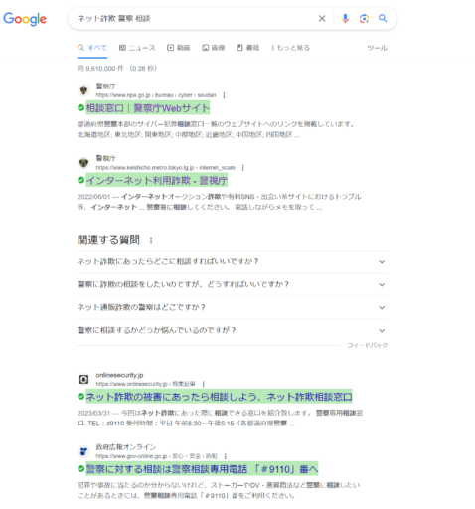
Task: Switch to the 画像 tab
Action: coord(214,48)
